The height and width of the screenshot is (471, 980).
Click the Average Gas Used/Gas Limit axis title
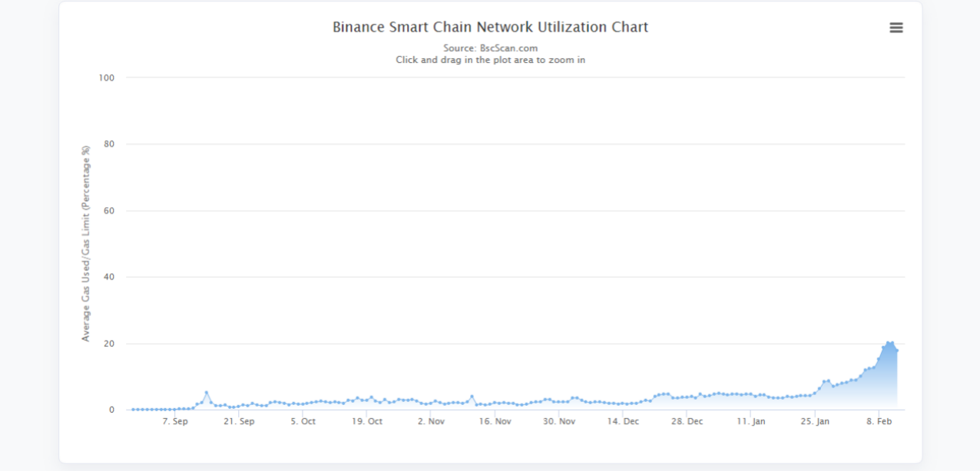(86, 243)
